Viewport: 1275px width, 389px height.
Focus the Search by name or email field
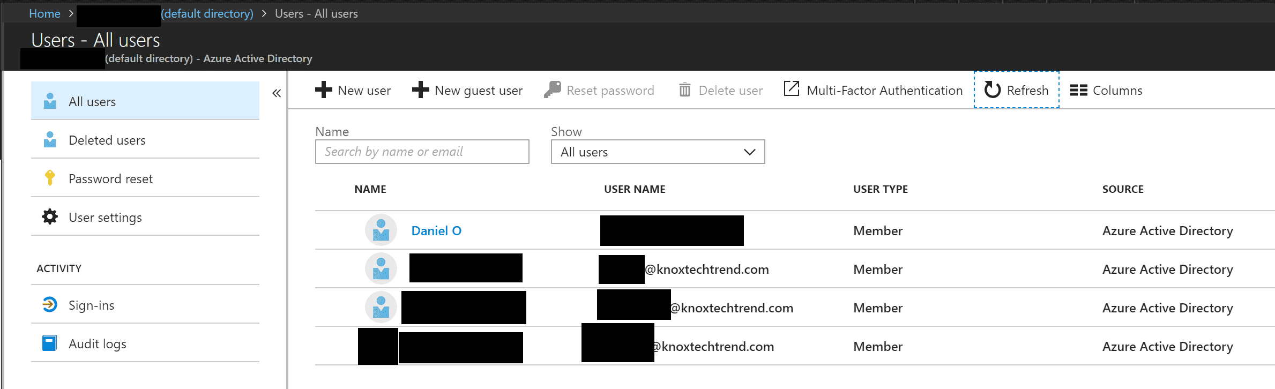(x=422, y=152)
